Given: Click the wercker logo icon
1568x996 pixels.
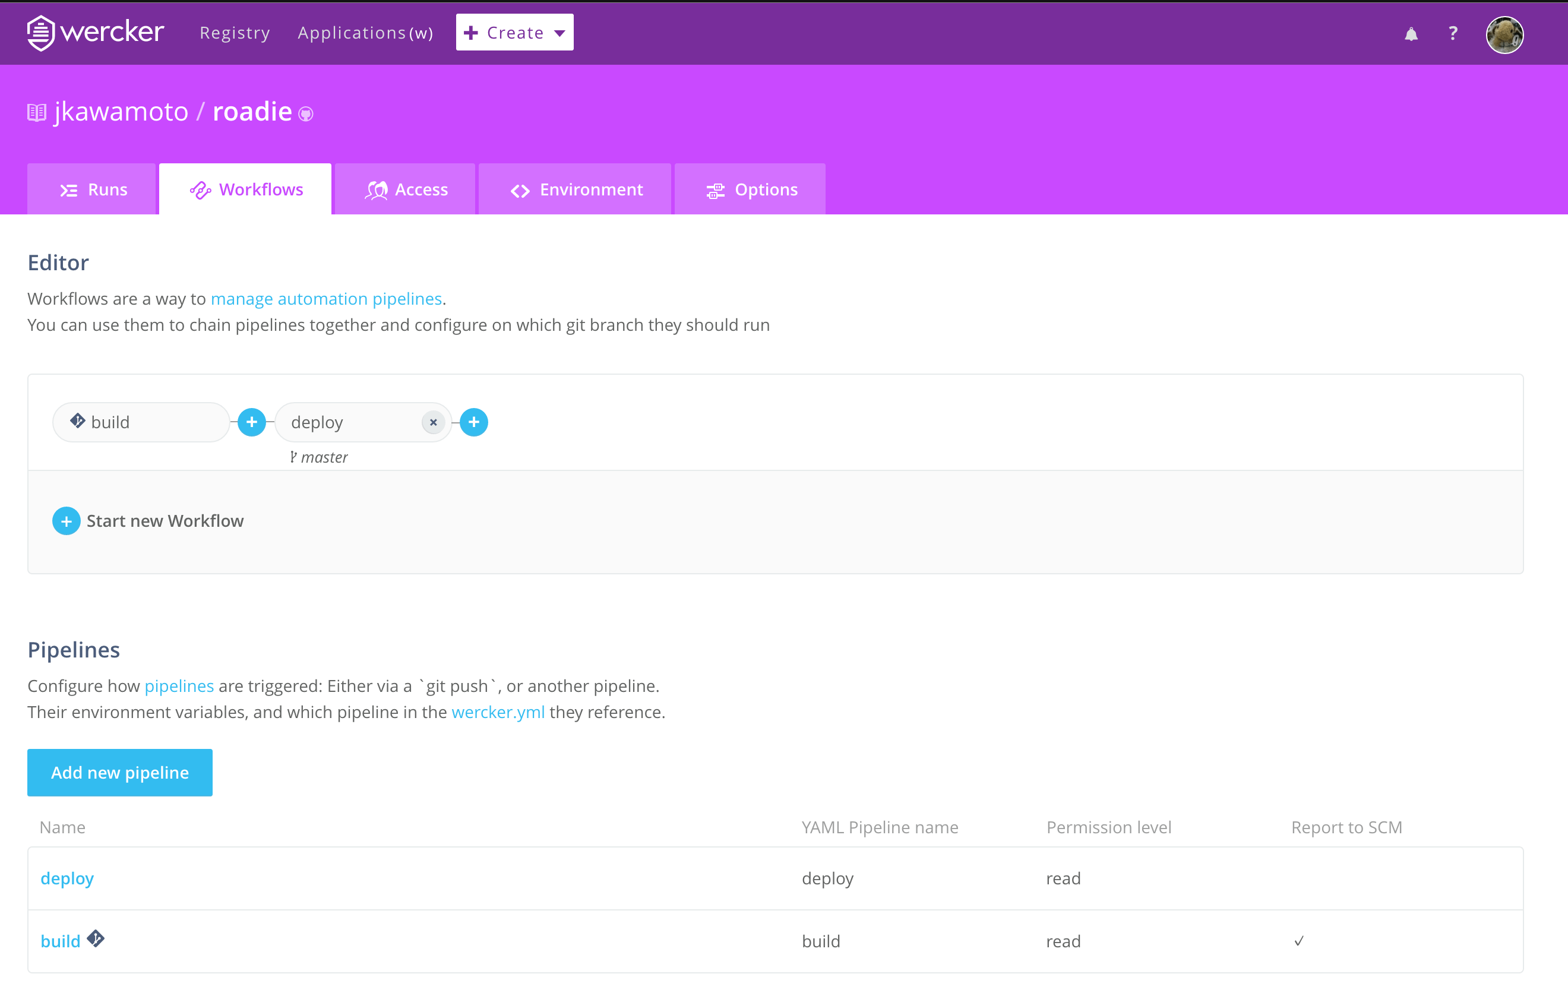Looking at the screenshot, I should (x=40, y=33).
